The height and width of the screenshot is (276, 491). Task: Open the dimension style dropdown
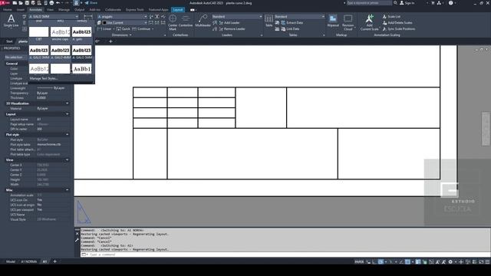coord(122,16)
